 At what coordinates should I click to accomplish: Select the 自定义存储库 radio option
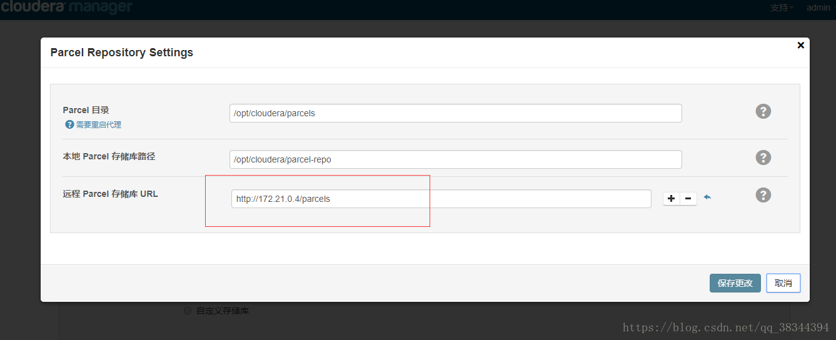(x=188, y=311)
